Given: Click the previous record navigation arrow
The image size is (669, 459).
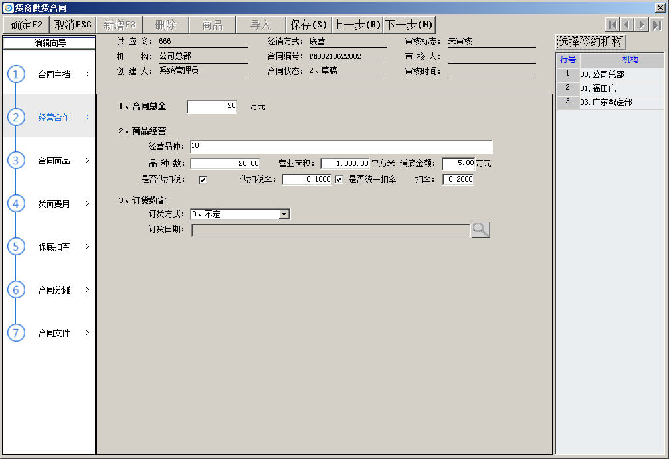Looking at the screenshot, I should (627, 25).
